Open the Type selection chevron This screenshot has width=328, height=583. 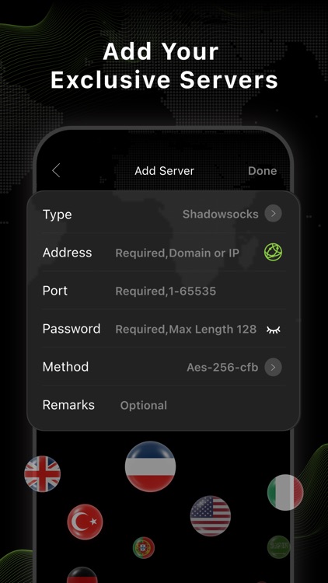273,214
